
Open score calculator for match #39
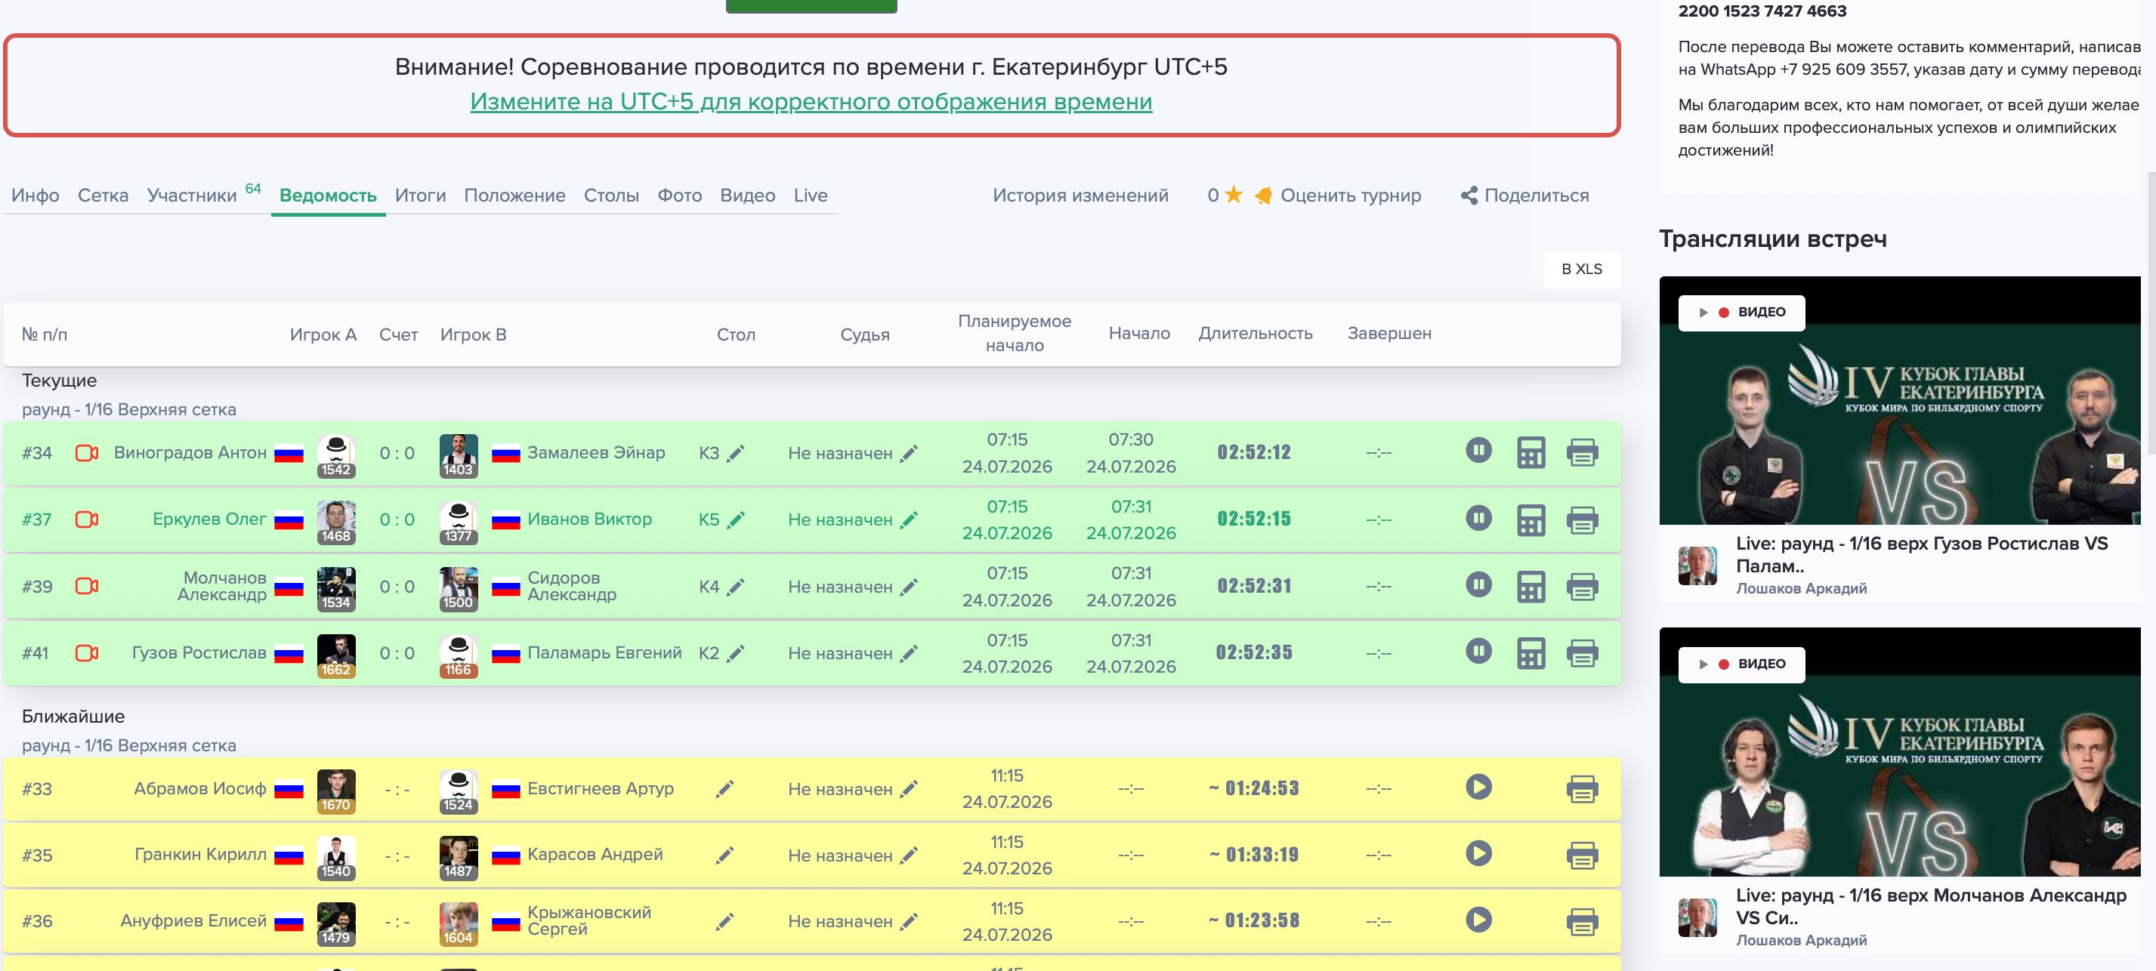click(1531, 586)
